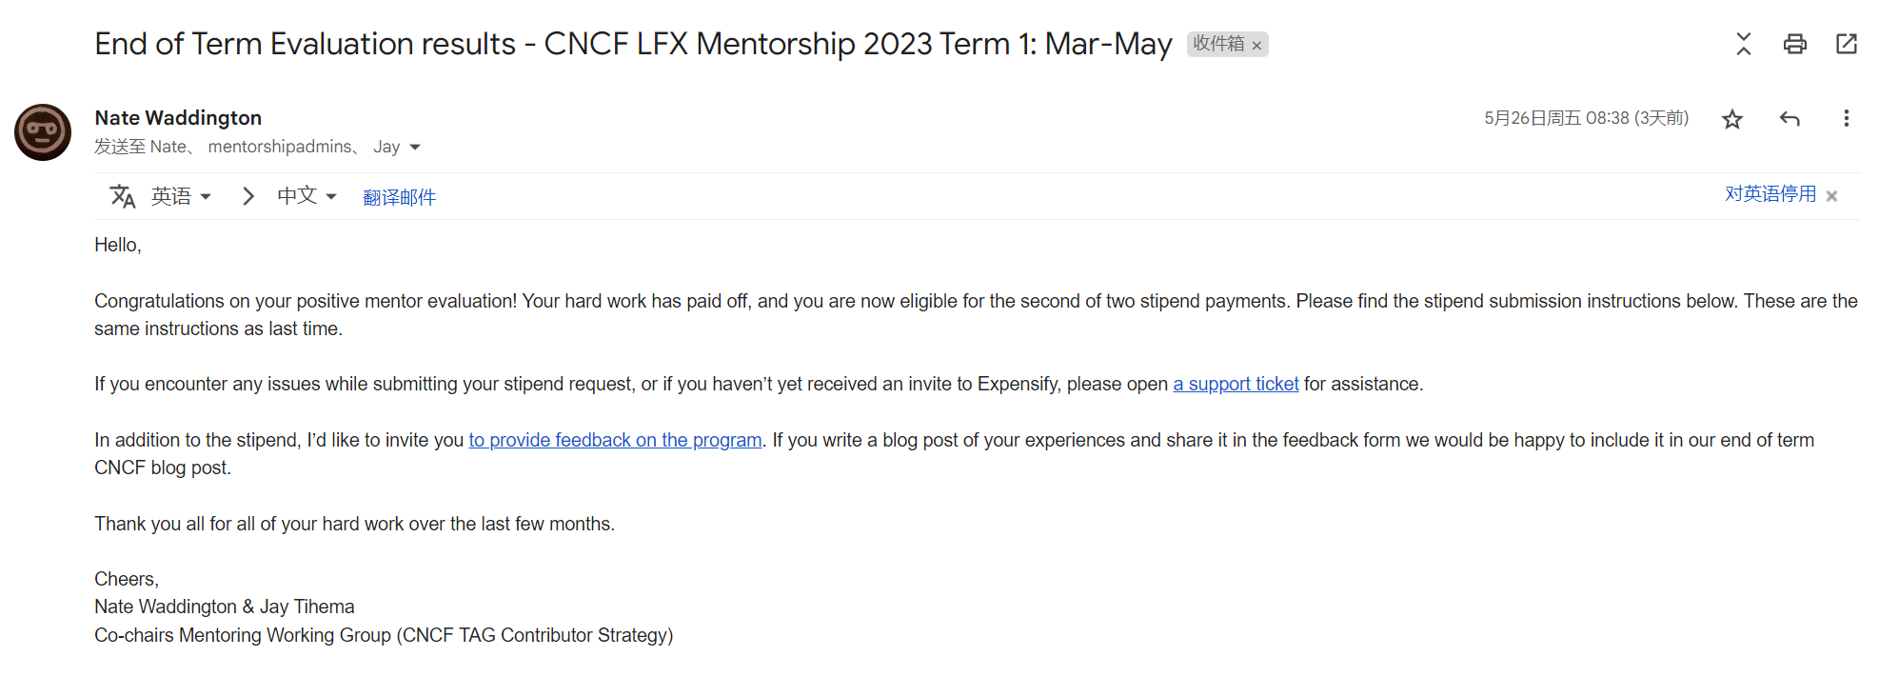Open the target language 中文 dropdown
The width and height of the screenshot is (1879, 677).
[307, 196]
